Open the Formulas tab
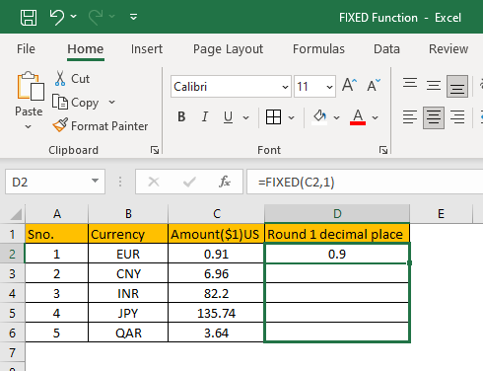 click(x=318, y=49)
